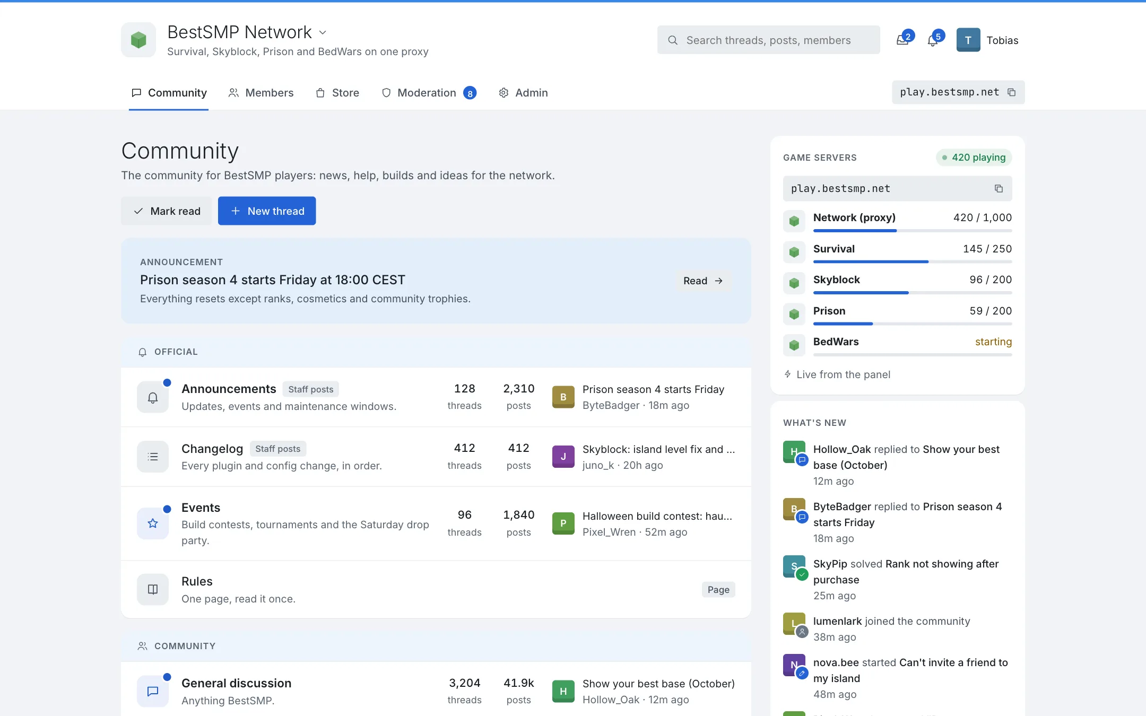
Task: Open lumenlark's profile in What's New
Action: coord(837,621)
